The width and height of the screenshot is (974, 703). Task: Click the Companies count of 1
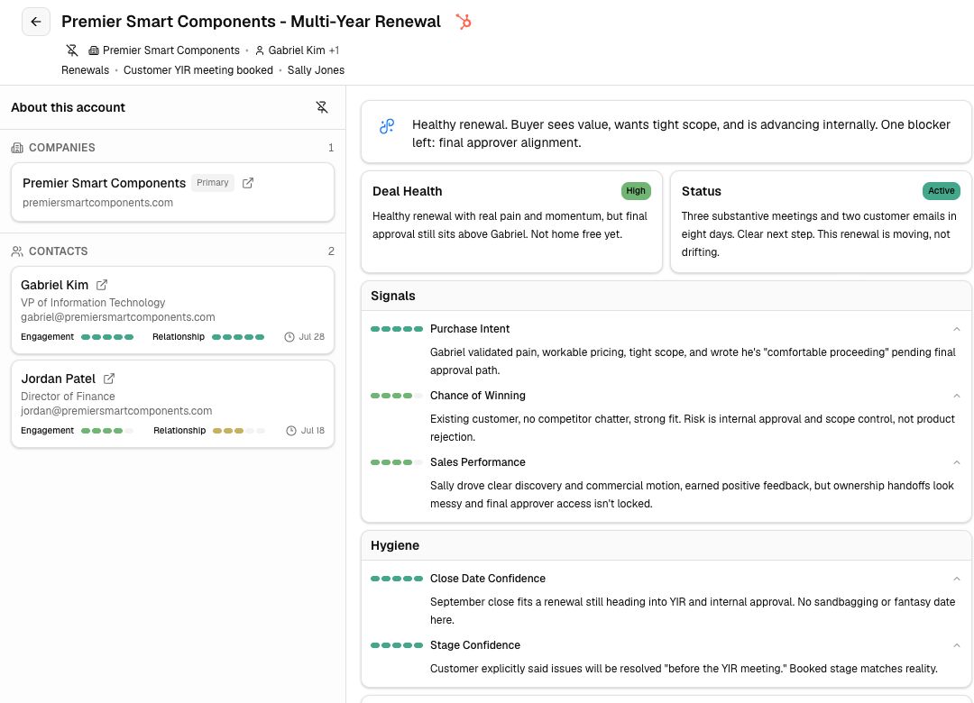(x=331, y=148)
